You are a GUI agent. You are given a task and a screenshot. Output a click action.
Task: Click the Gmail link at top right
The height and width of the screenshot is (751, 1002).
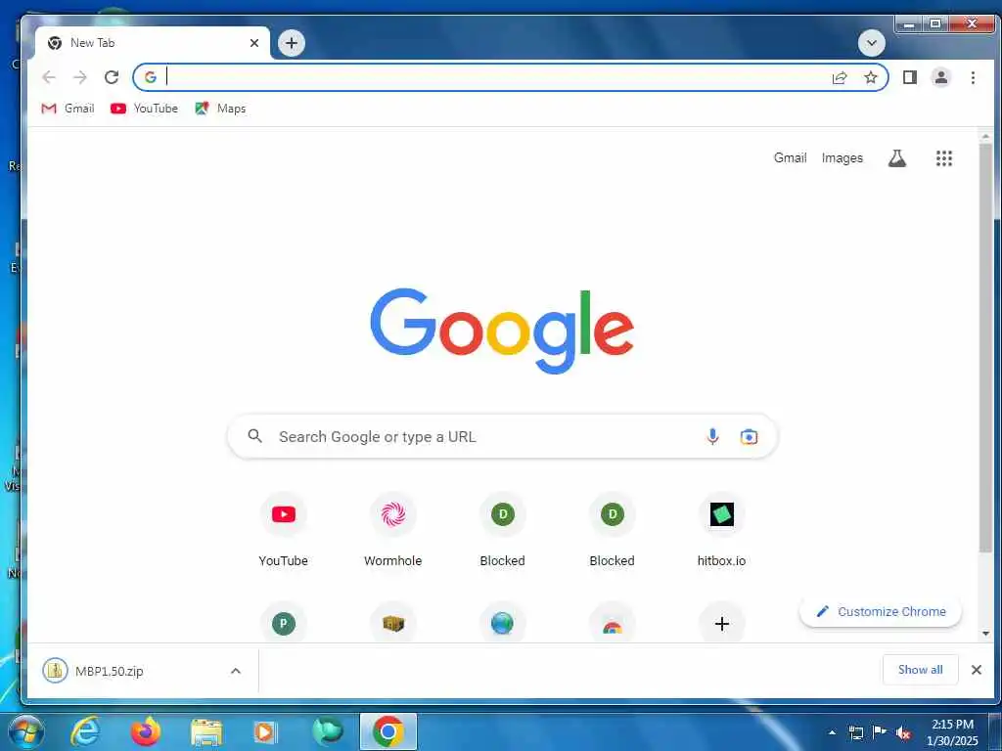click(790, 157)
